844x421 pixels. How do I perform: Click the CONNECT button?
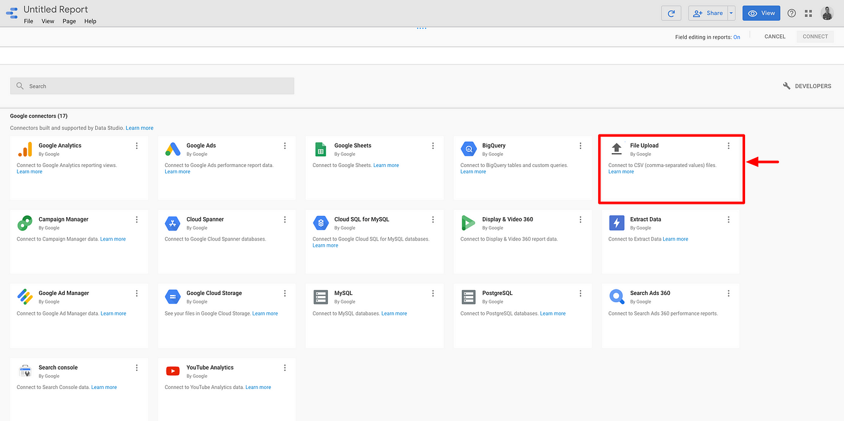pyautogui.click(x=815, y=37)
